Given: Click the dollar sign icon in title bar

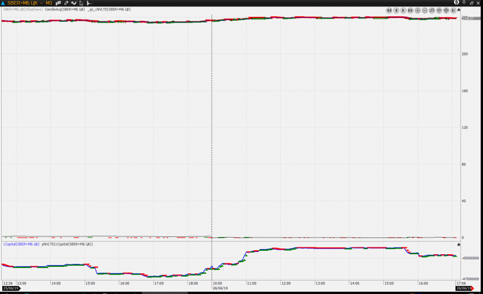Looking at the screenshot, I should coord(456,3).
